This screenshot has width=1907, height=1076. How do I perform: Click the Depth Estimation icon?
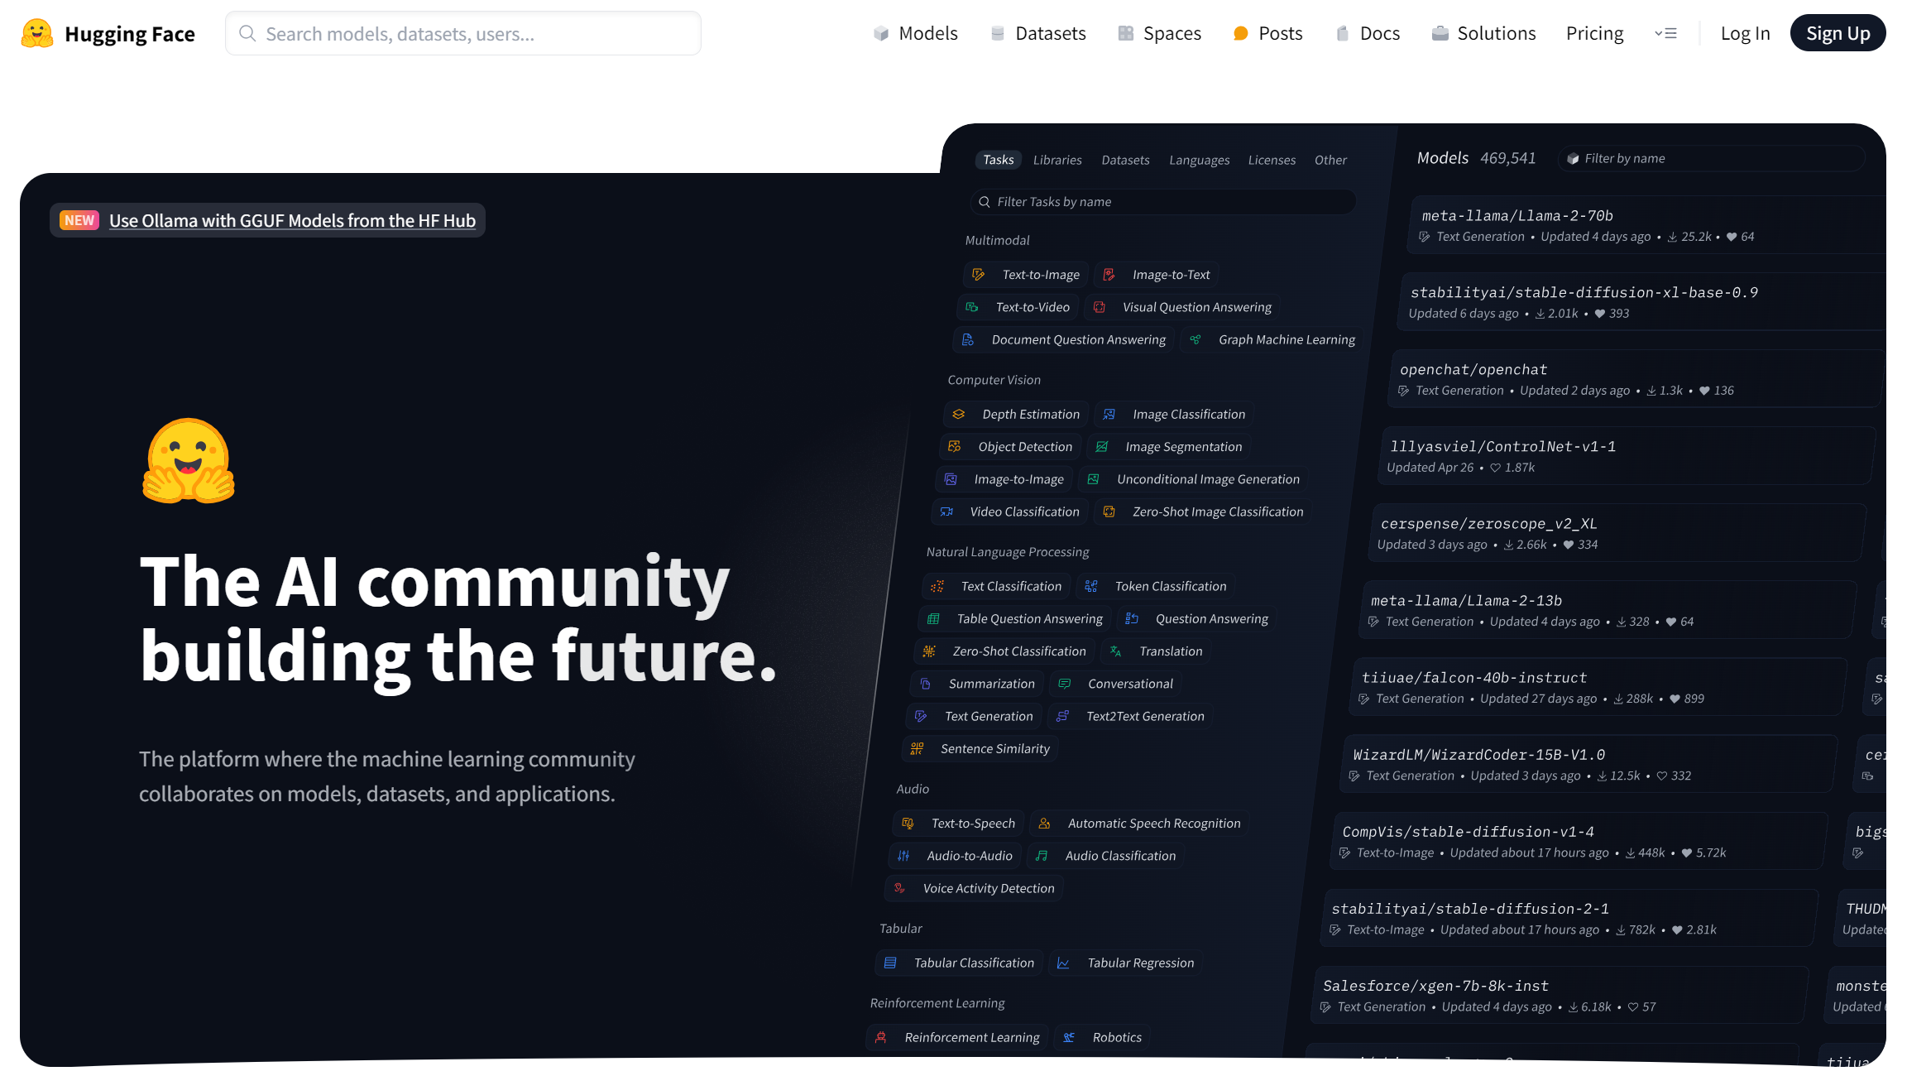tap(959, 414)
